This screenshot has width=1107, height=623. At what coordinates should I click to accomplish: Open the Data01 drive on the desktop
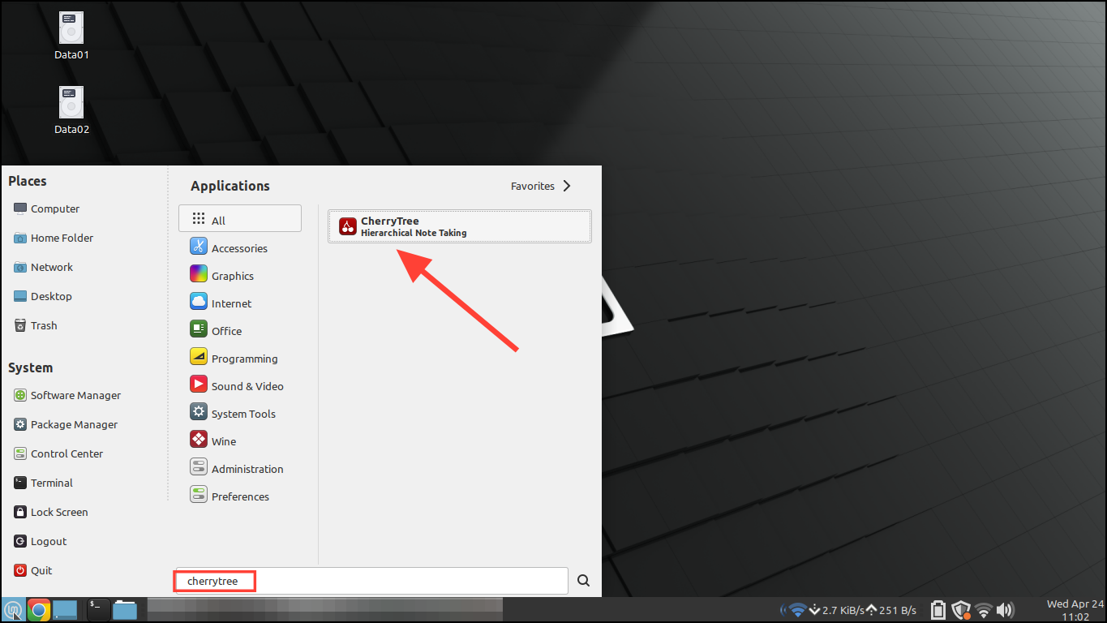tap(71, 37)
